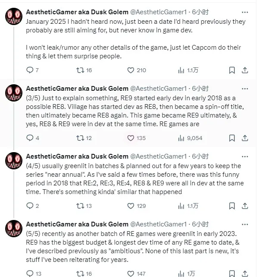Retweet the (4/5) tweet
This screenshot has height=277, width=259.
tap(80, 206)
